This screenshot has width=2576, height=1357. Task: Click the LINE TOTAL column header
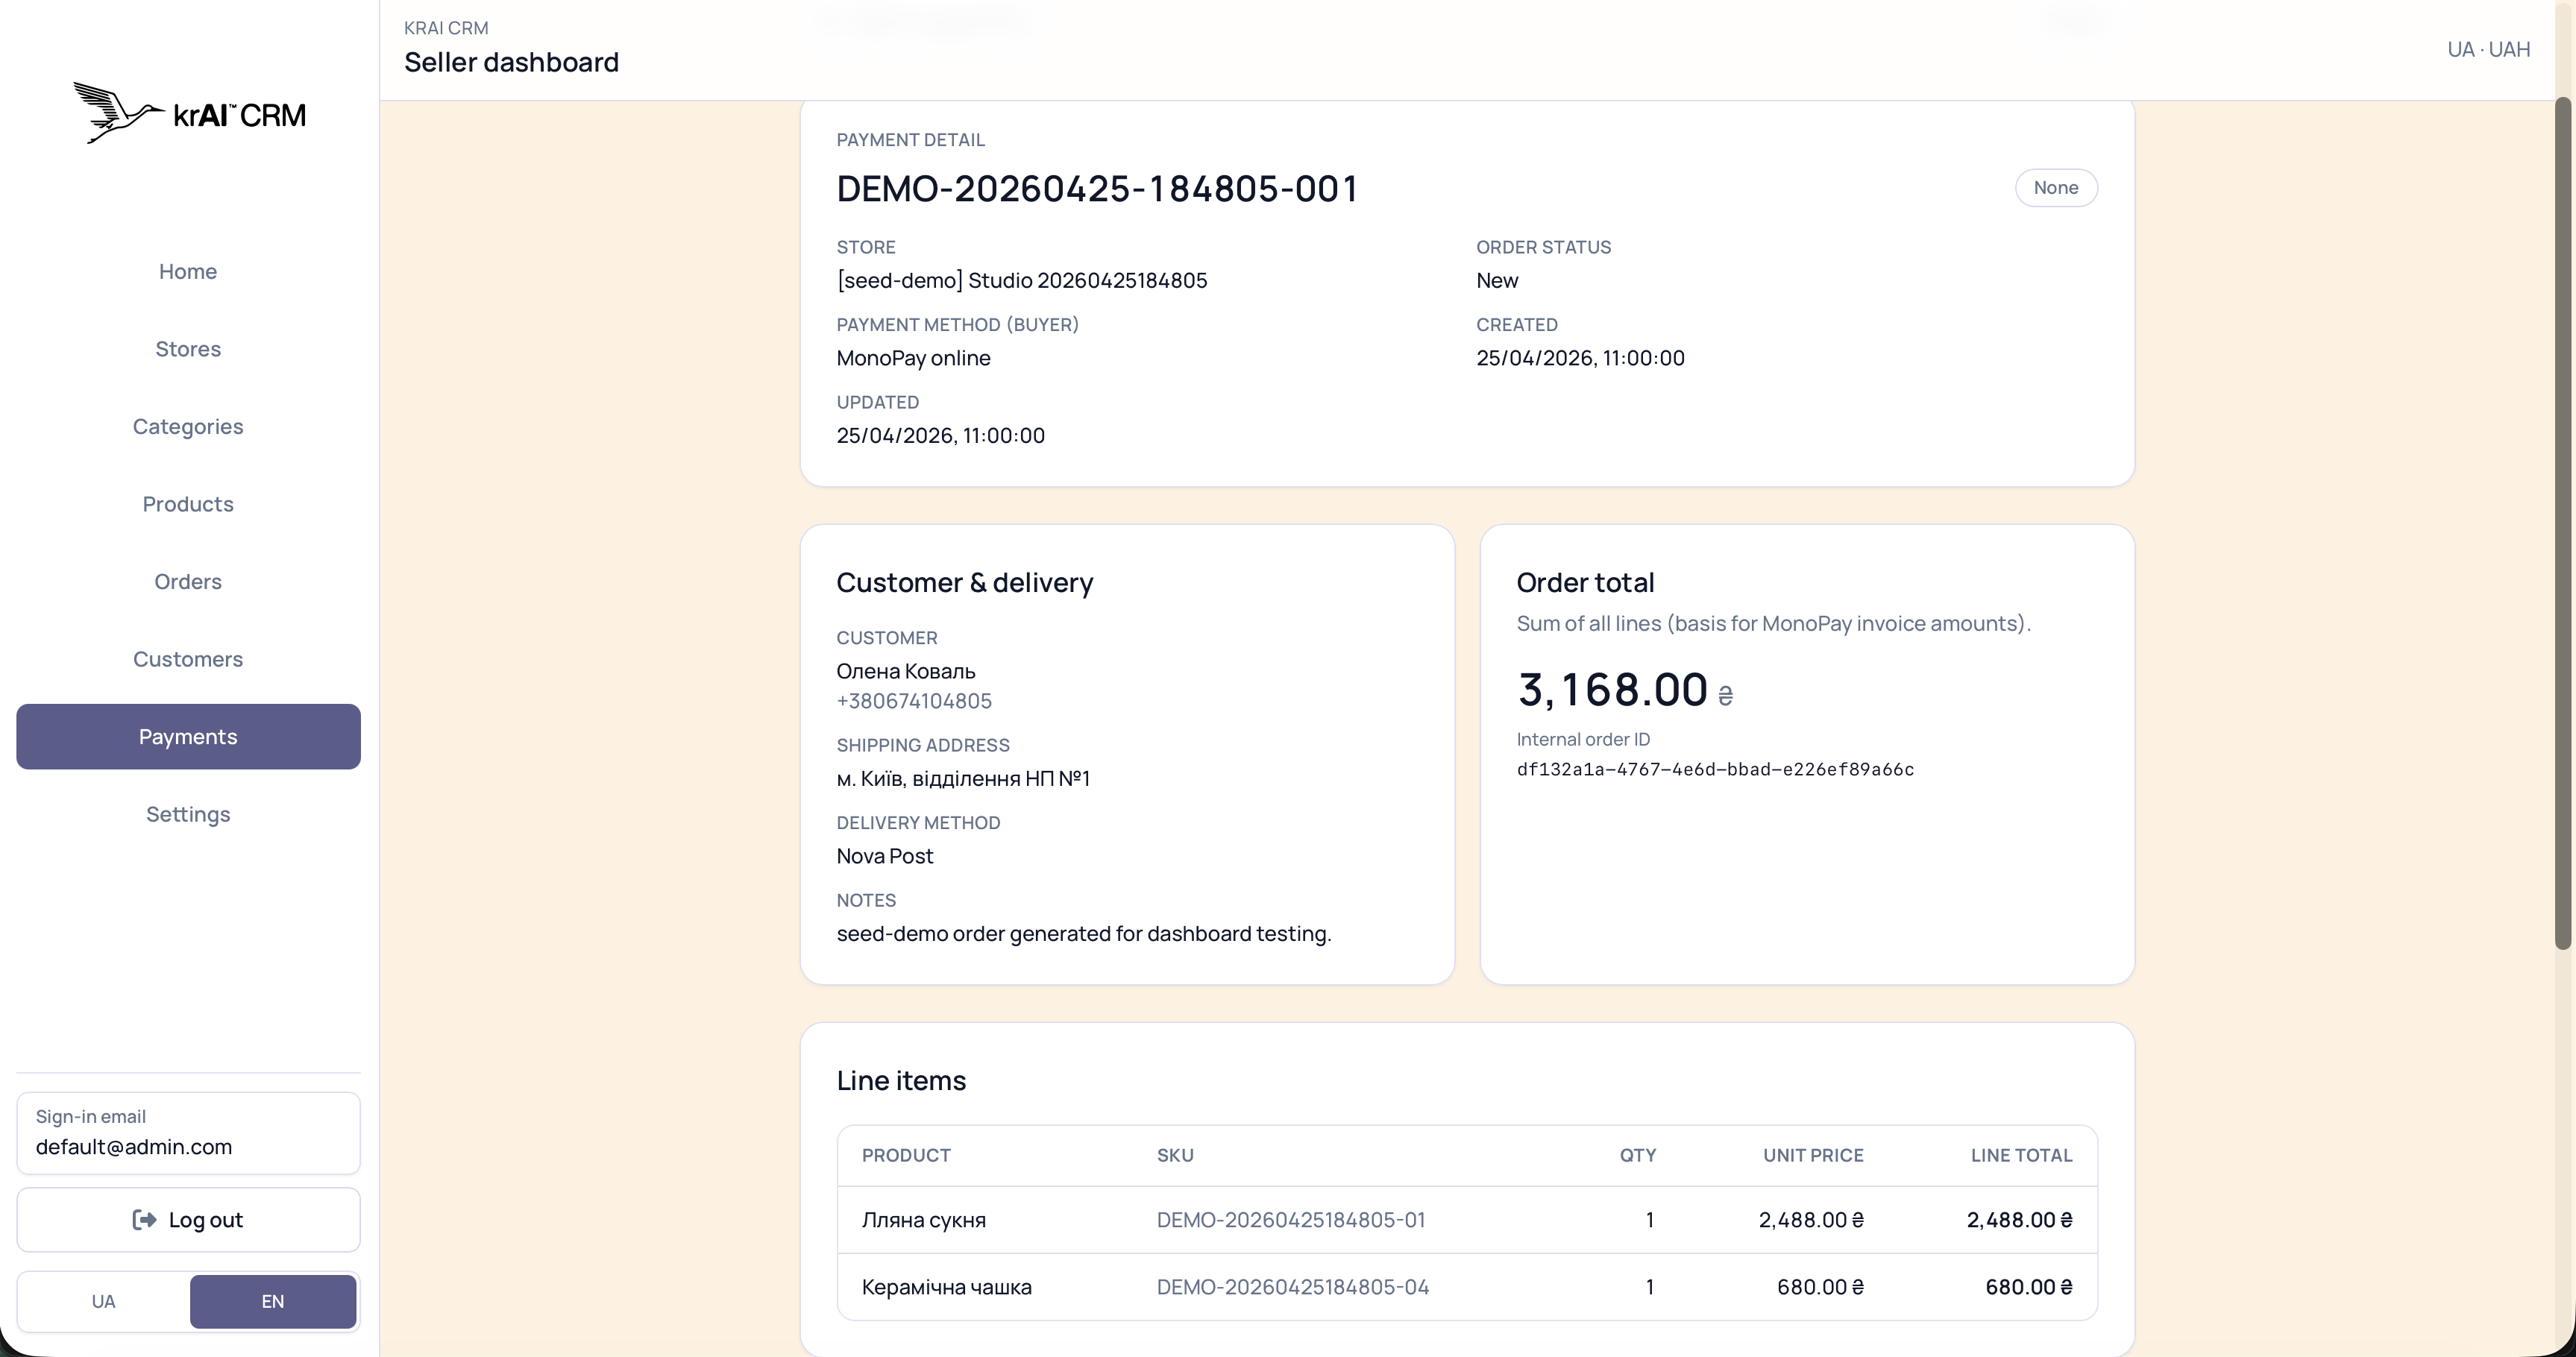(2021, 1155)
